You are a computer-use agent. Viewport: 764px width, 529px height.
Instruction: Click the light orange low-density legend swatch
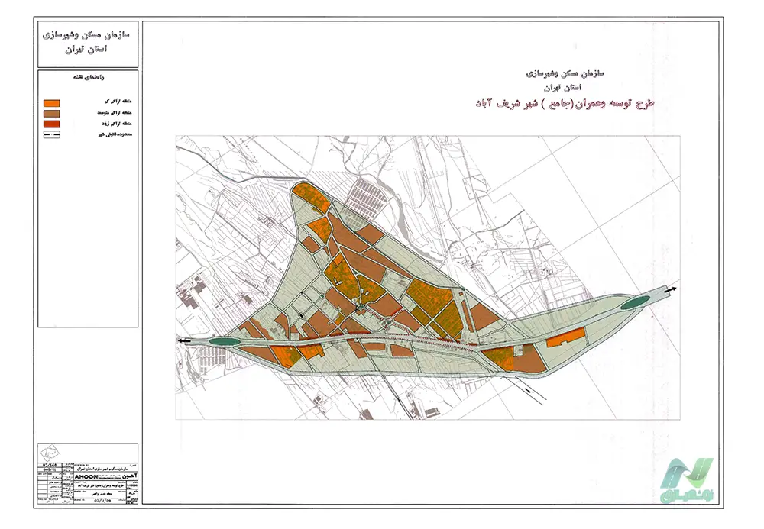[x=53, y=102]
